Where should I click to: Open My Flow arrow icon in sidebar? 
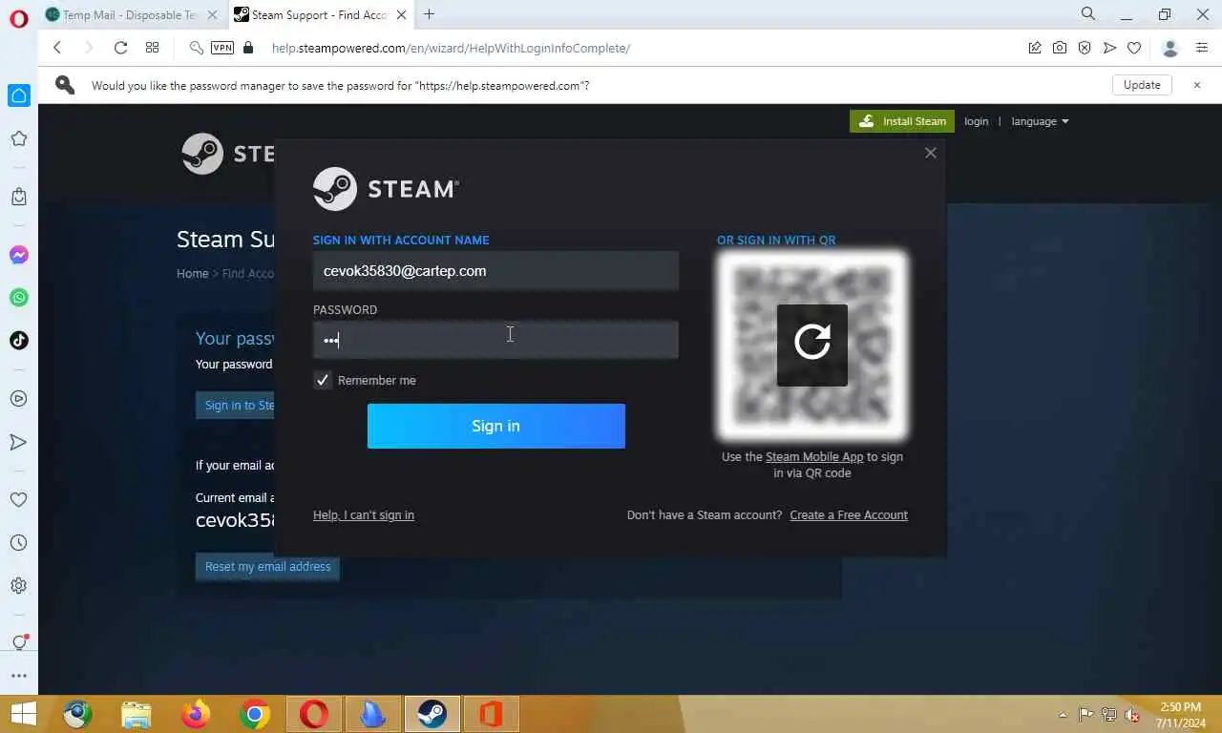coord(19,442)
